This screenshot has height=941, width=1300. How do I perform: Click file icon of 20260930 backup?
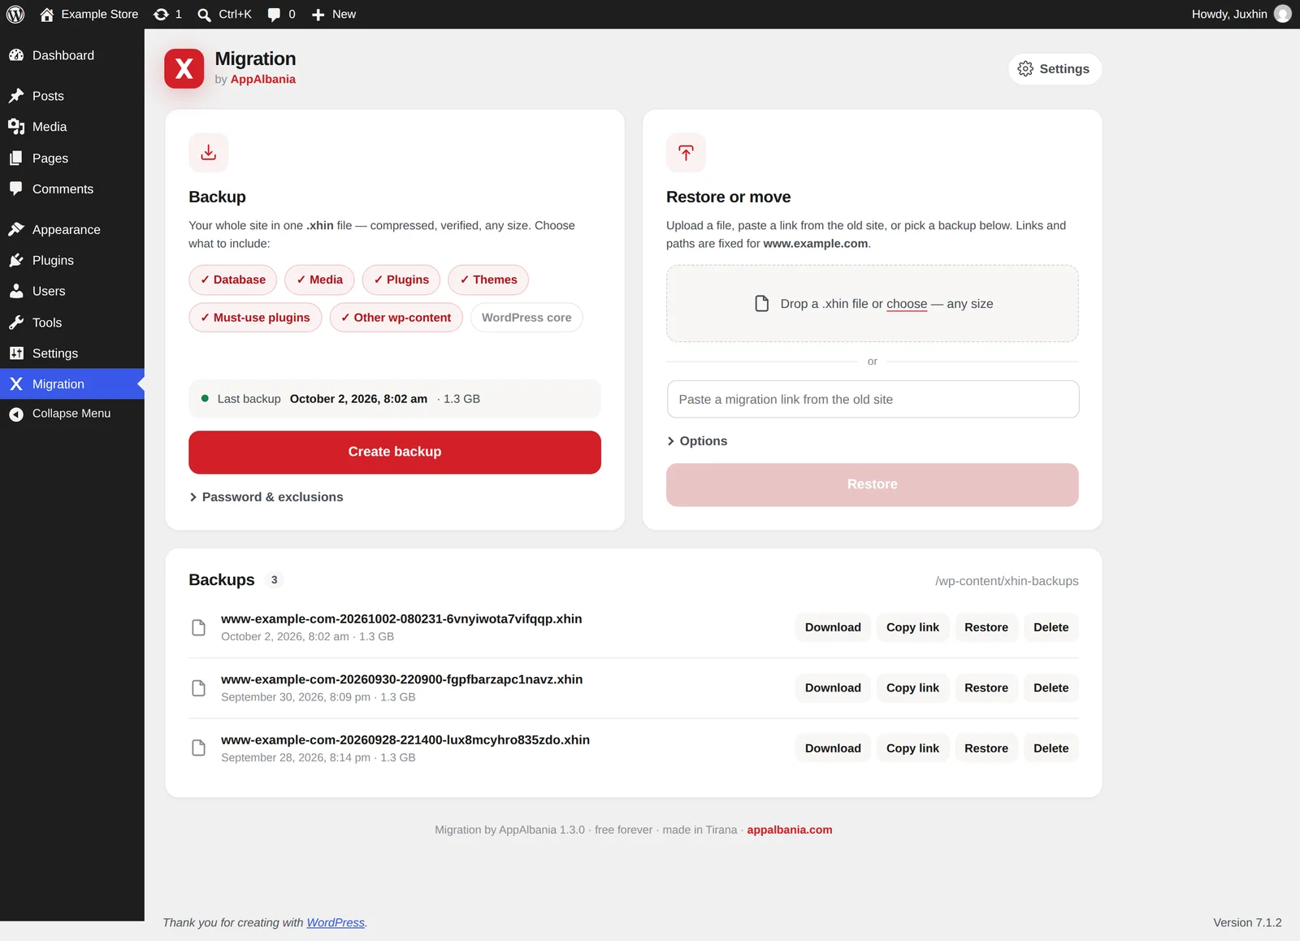(198, 688)
